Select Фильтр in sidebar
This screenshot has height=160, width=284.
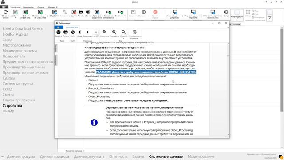[x=8, y=111]
